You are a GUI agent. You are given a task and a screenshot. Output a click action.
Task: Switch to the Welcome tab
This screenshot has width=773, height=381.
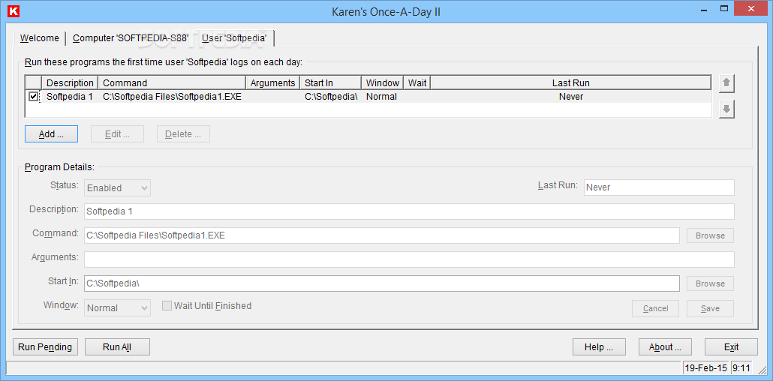(40, 38)
